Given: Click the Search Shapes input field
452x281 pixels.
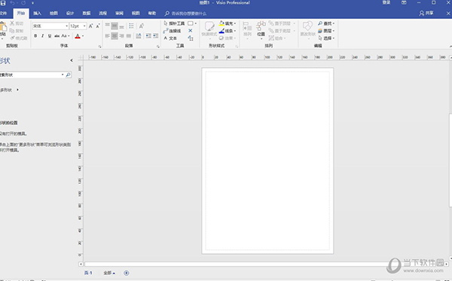Looking at the screenshot, I should pos(32,75).
